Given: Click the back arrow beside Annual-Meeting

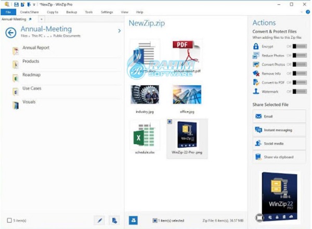Looking at the screenshot, I should click(x=11, y=32).
